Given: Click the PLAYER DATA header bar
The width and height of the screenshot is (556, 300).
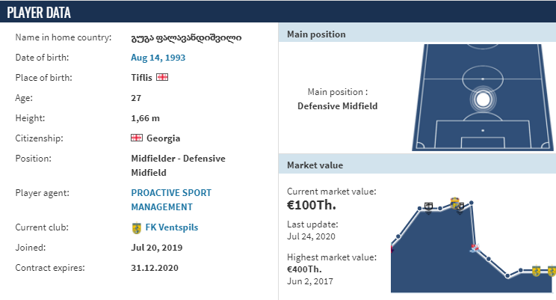Looking at the screenshot, I should tap(278, 13).
